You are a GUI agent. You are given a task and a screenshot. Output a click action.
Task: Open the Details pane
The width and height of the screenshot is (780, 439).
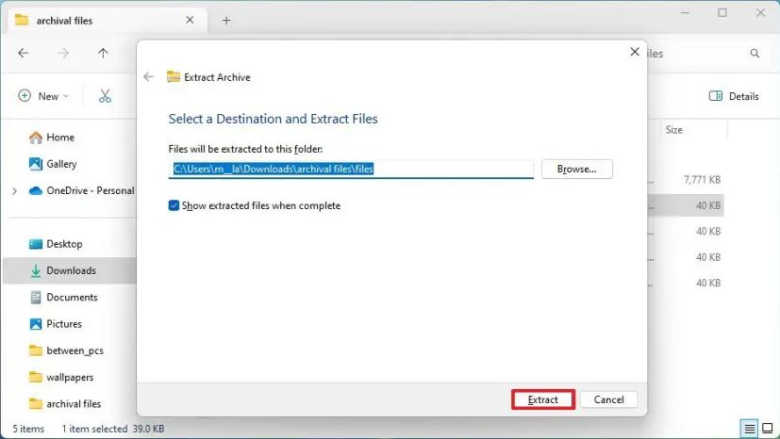734,96
